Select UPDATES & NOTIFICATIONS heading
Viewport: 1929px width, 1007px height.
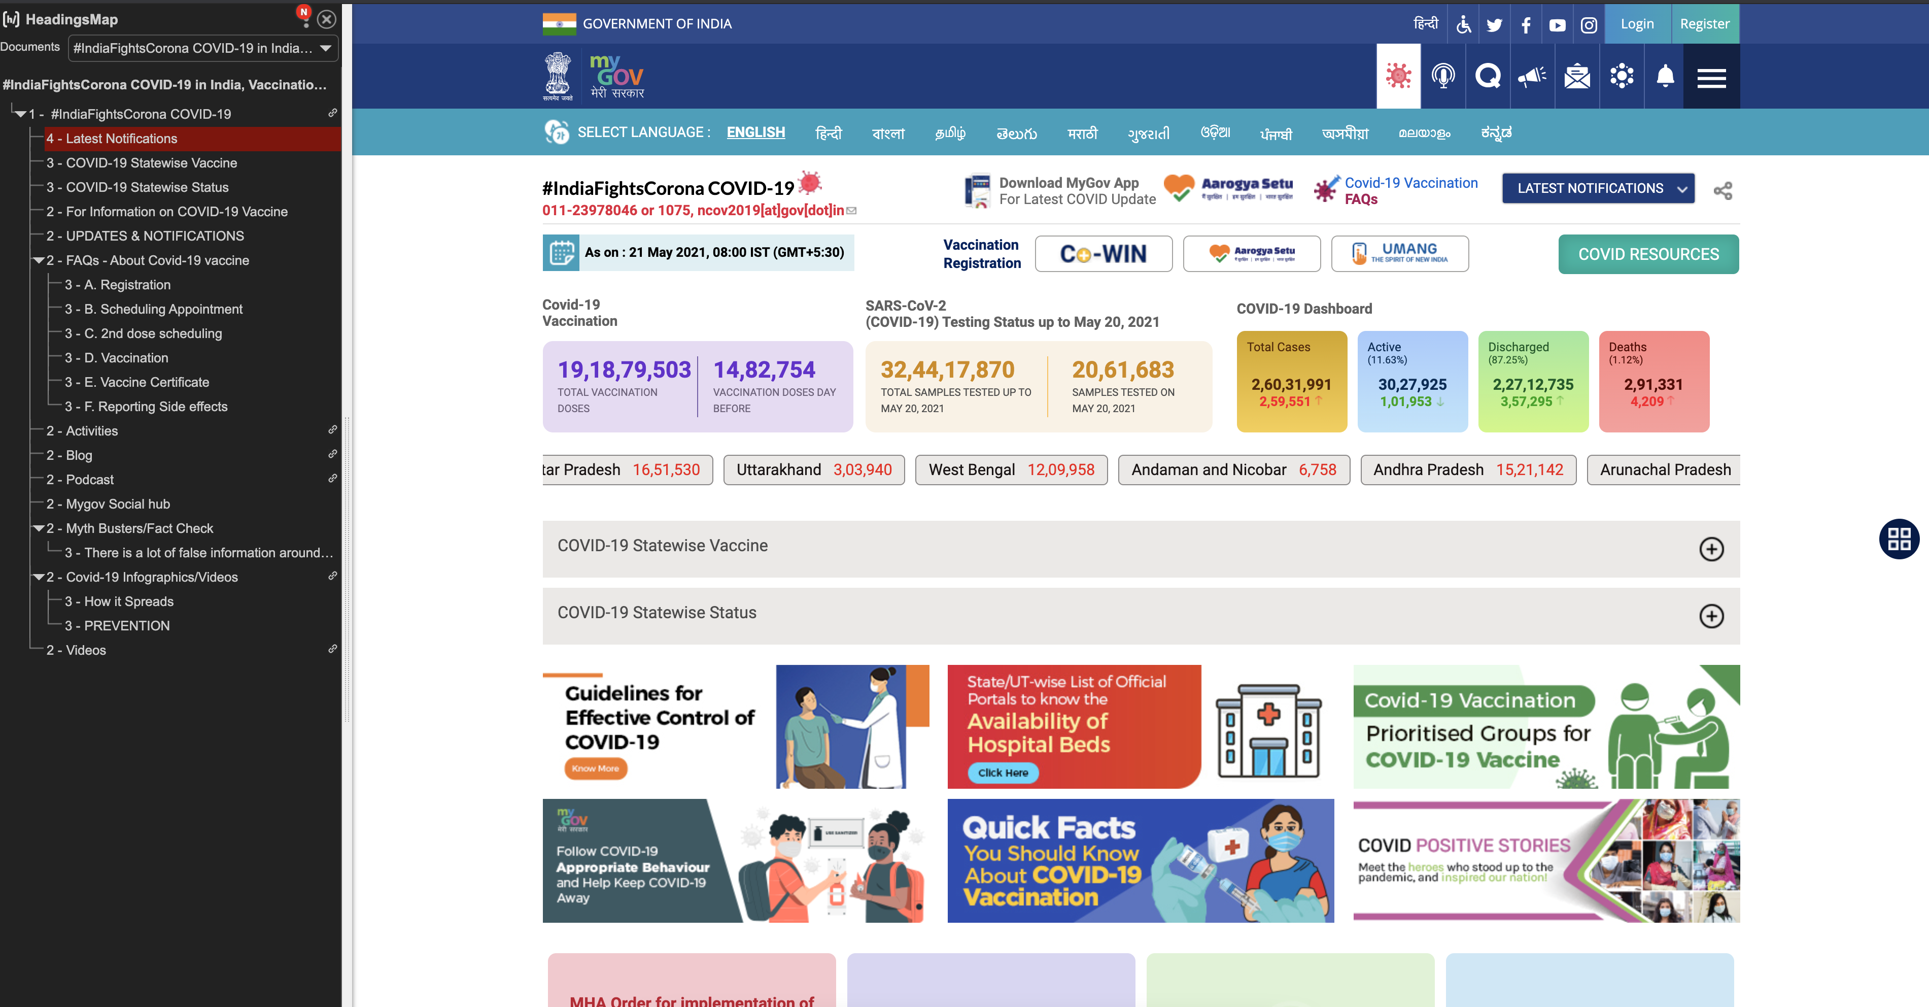click(145, 236)
